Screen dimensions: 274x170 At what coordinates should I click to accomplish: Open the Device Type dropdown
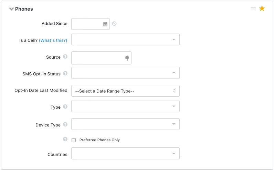125,124
